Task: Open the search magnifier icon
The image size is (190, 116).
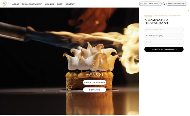Action: tap(164, 4)
